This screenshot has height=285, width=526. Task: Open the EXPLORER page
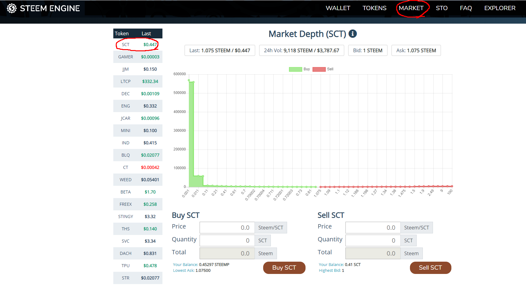500,8
